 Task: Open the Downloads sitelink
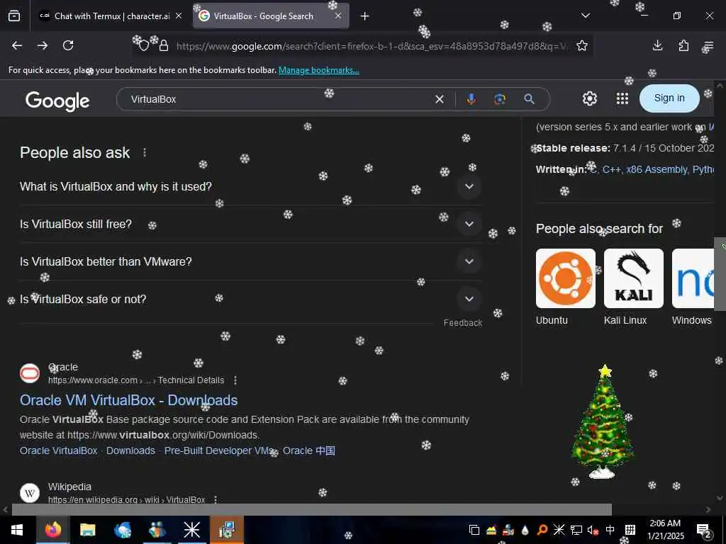point(130,450)
